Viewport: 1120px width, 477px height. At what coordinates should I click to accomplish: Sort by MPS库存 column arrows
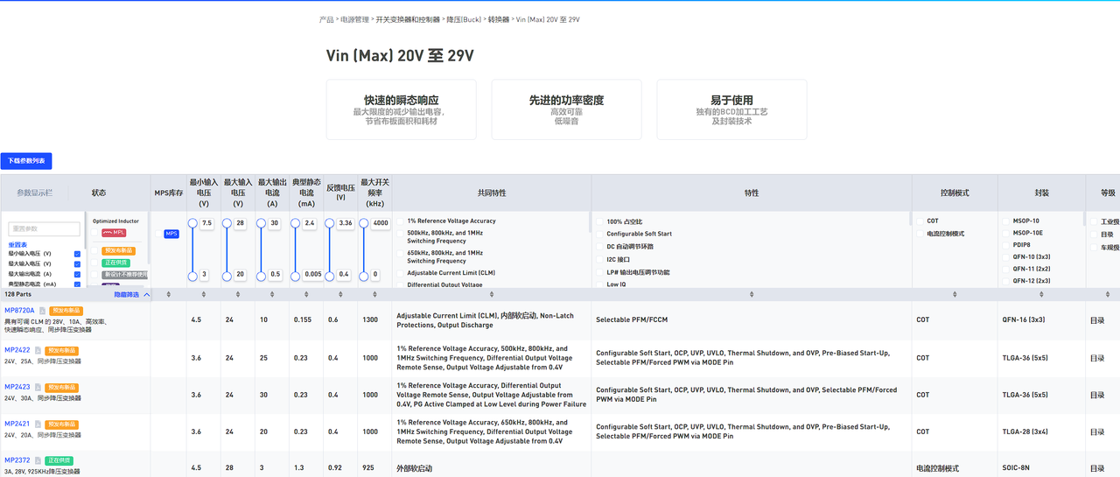168,295
